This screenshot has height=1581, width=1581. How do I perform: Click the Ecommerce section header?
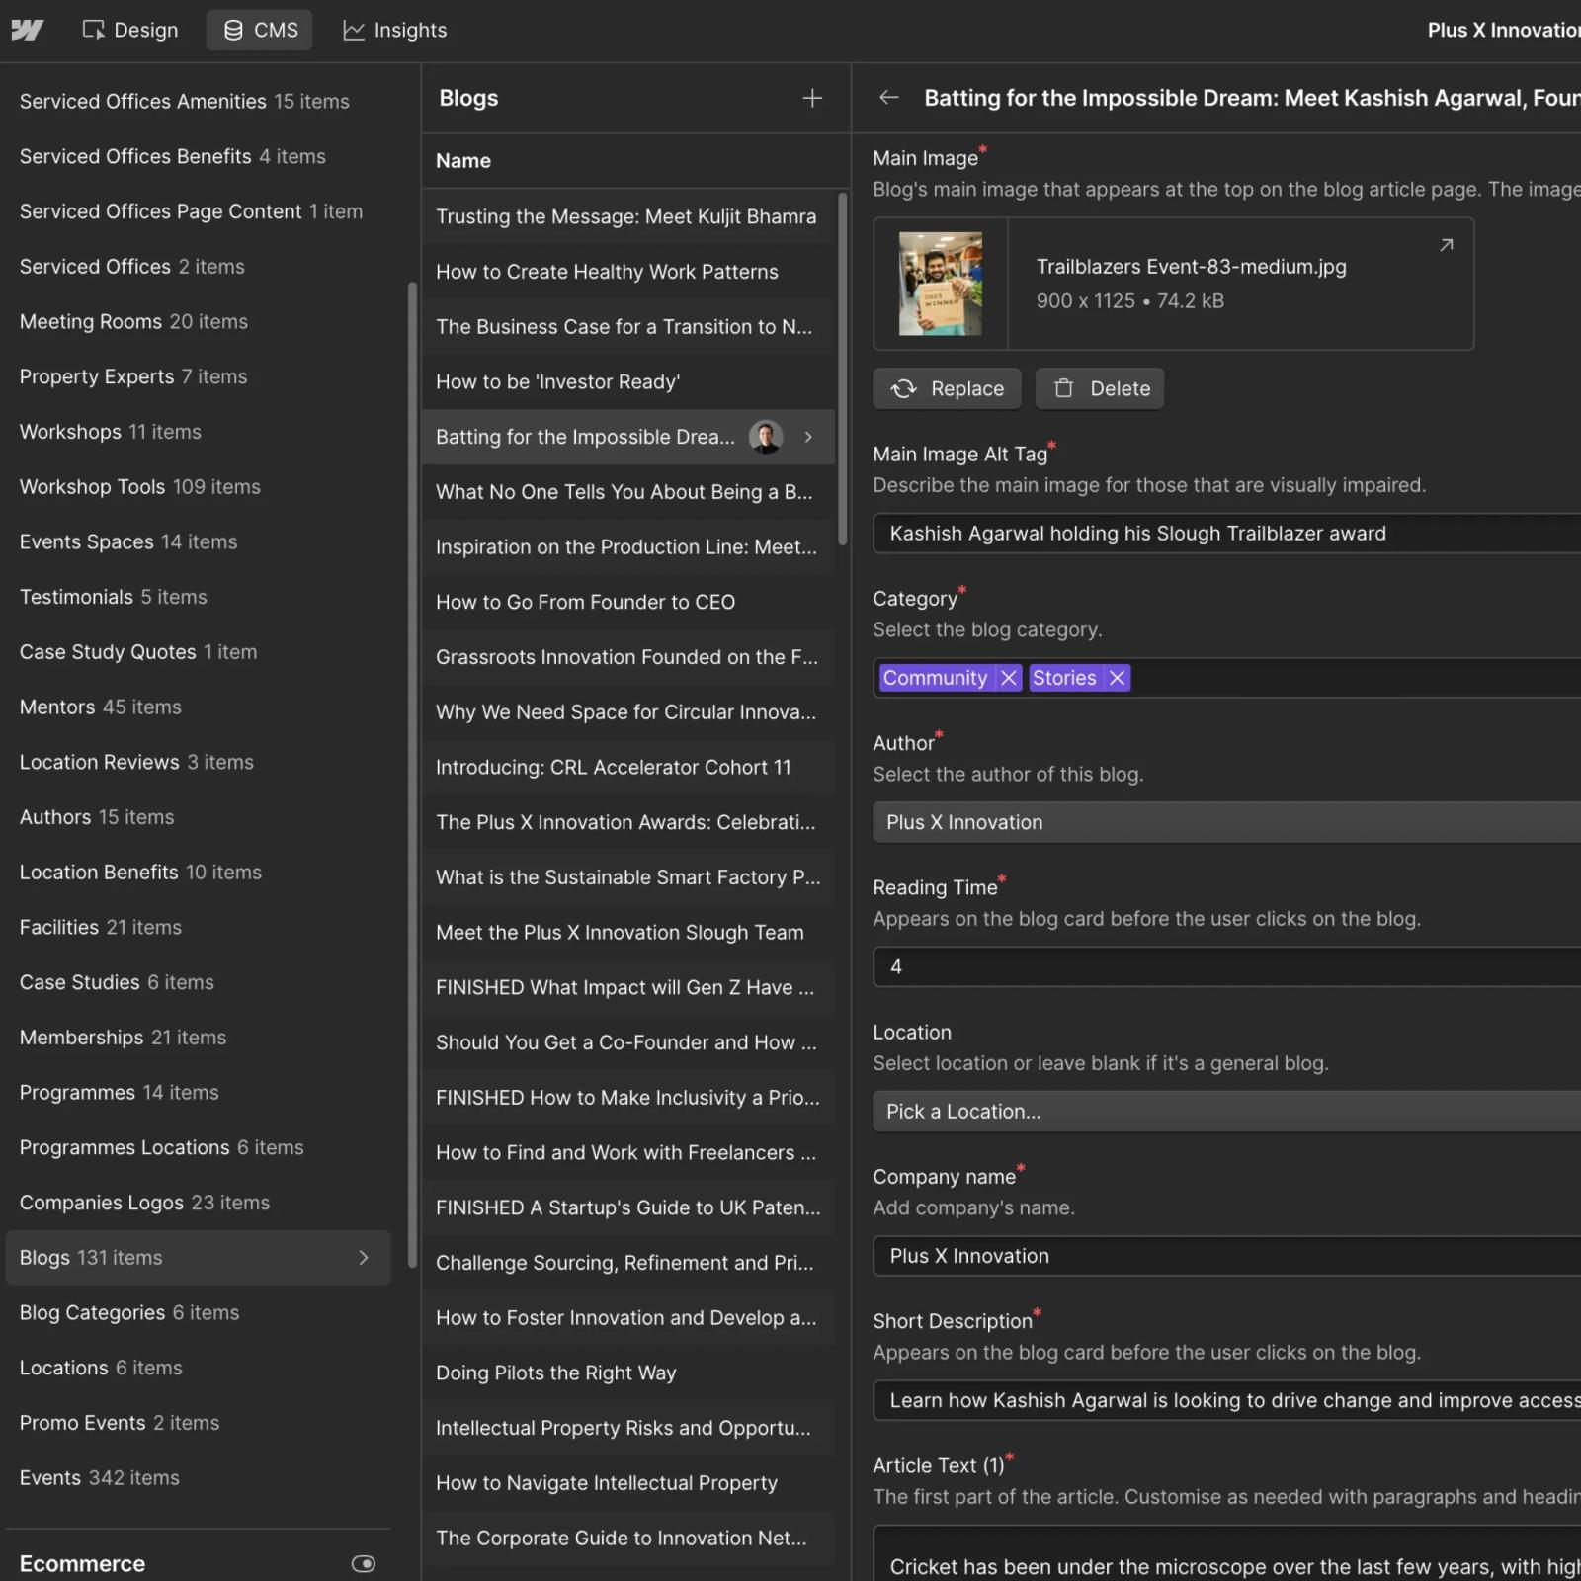click(82, 1563)
